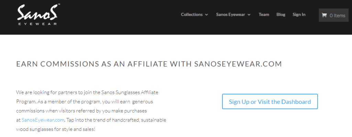
Task: Click the paragraph line ending 'style and sales!'
Action: (56, 129)
